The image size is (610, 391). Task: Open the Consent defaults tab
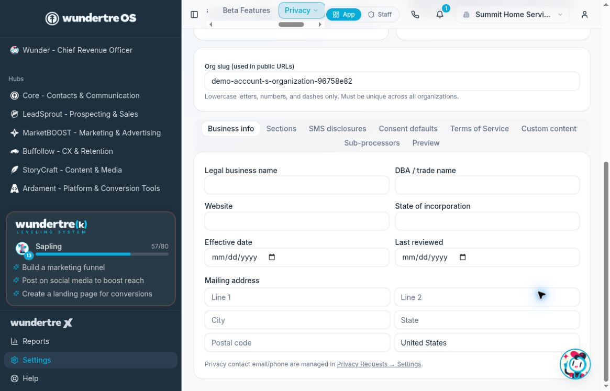[x=408, y=129]
